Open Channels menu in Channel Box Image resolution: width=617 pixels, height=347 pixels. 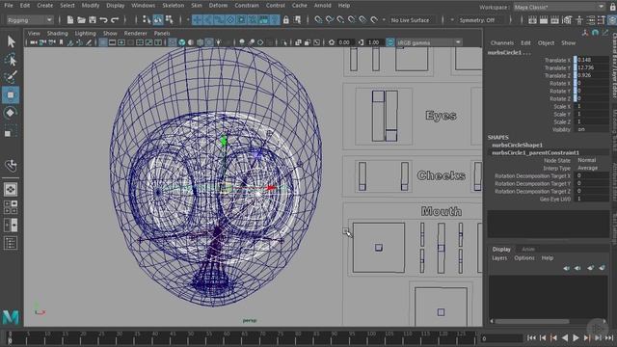coord(501,42)
